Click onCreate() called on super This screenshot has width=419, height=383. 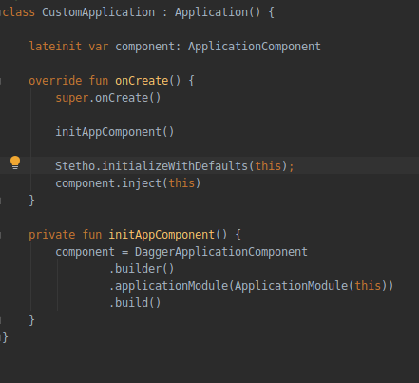(128, 98)
